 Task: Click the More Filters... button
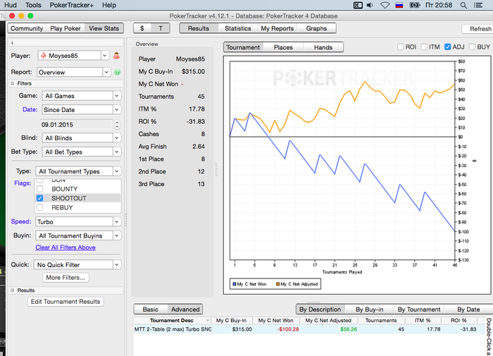click(65, 278)
